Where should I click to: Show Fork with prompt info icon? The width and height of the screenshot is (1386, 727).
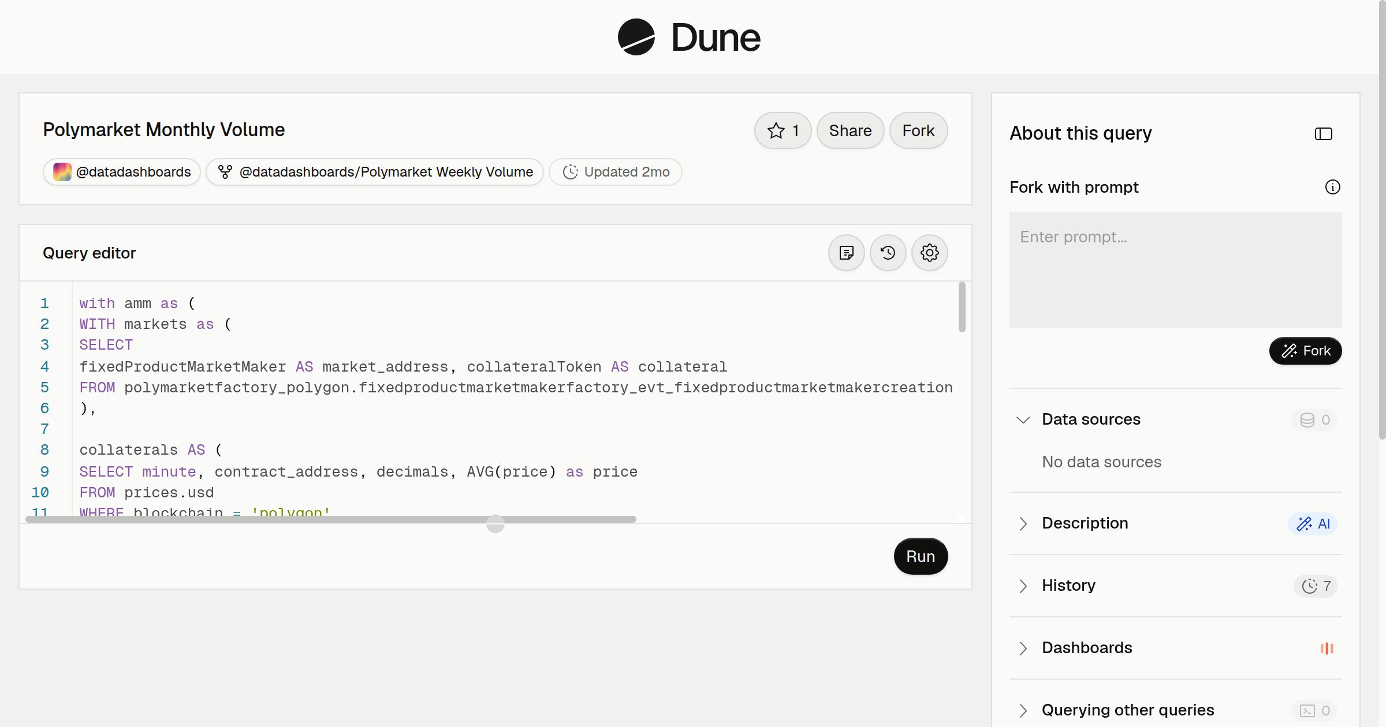tap(1332, 187)
